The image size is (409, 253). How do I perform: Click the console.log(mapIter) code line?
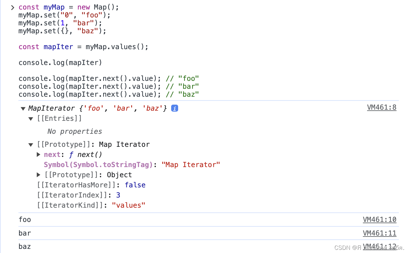[60, 62]
